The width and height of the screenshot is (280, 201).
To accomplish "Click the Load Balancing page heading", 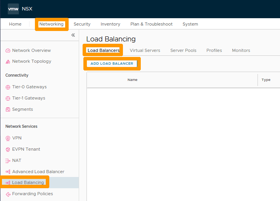I will pos(111,39).
